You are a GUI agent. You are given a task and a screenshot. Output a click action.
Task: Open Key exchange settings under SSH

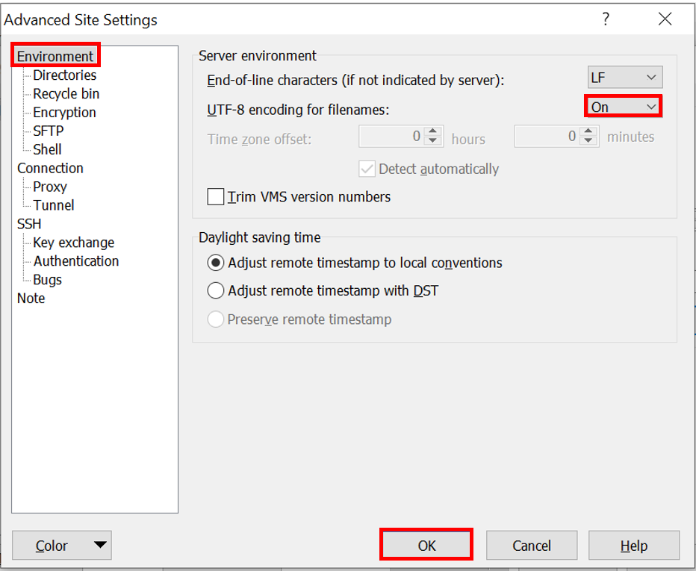pyautogui.click(x=74, y=243)
